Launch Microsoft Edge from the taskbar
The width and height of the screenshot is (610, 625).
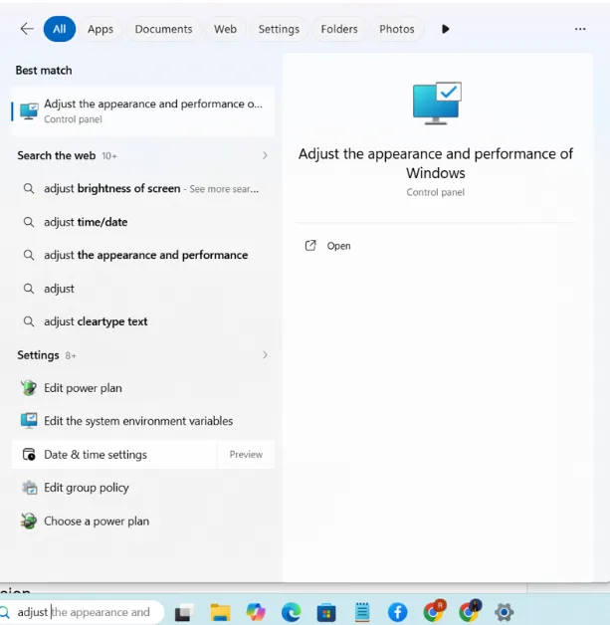click(x=291, y=612)
